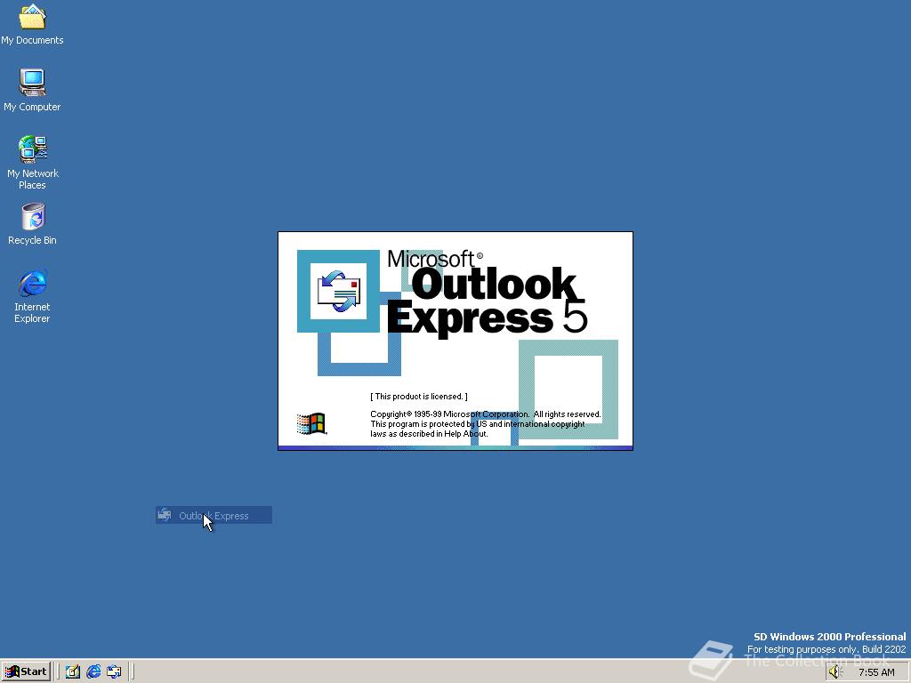Image resolution: width=911 pixels, height=683 pixels.
Task: Click the fading Outlook Express menu entry
Action: (x=214, y=515)
